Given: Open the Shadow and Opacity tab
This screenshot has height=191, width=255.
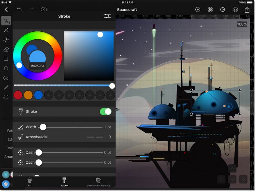Looking at the screenshot, I should point(98,182).
